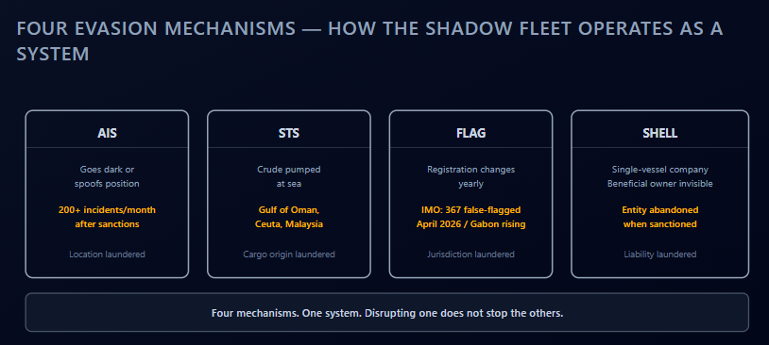The image size is (769, 345).
Task: Click '200+ incidents/month after sanctions' text
Action: (x=107, y=217)
